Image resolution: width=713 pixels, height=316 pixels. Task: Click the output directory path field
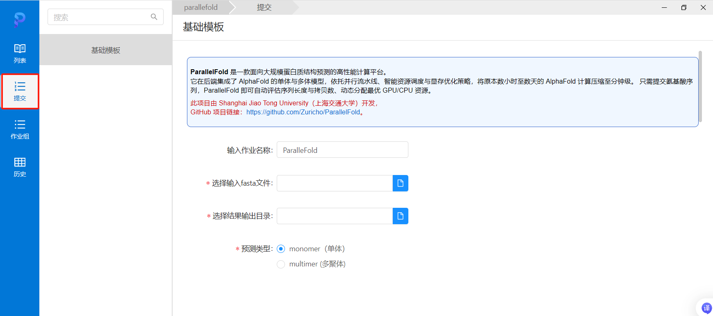(335, 216)
